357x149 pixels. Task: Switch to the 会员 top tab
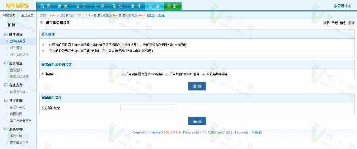pyautogui.click(x=81, y=6)
